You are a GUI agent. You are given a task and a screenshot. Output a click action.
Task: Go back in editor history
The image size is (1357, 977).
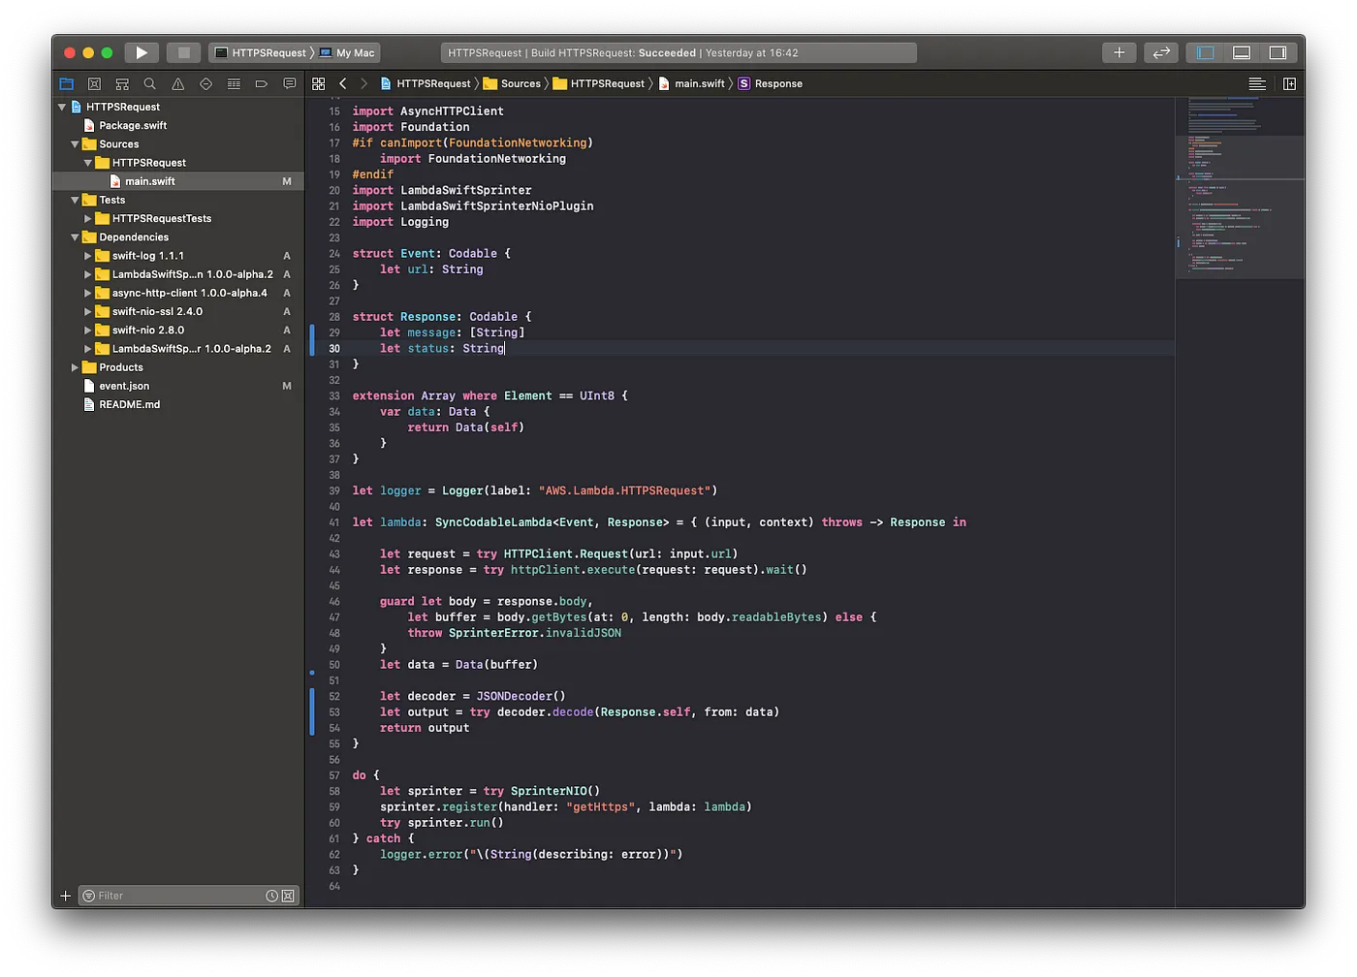tap(342, 84)
